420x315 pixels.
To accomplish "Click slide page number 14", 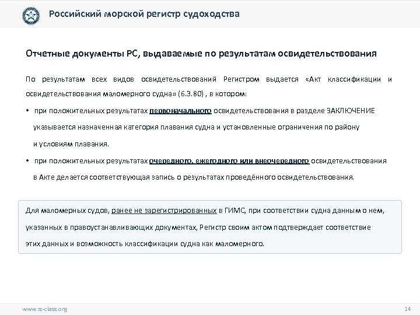I will click(x=407, y=309).
